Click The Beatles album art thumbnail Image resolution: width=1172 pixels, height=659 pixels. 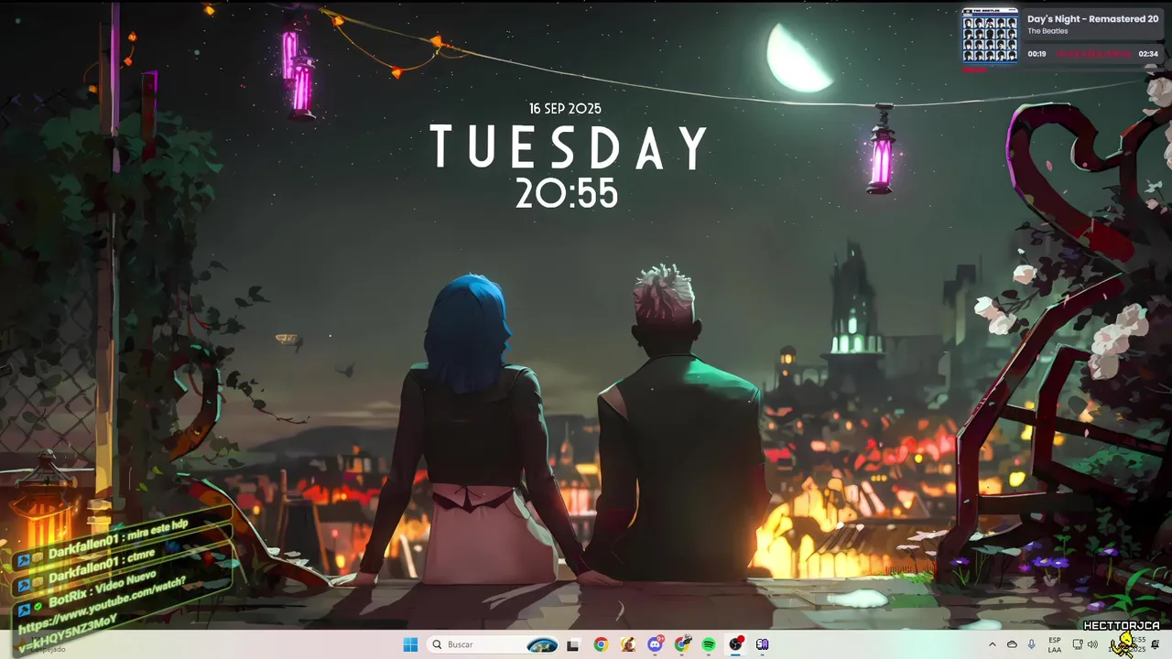coord(990,36)
